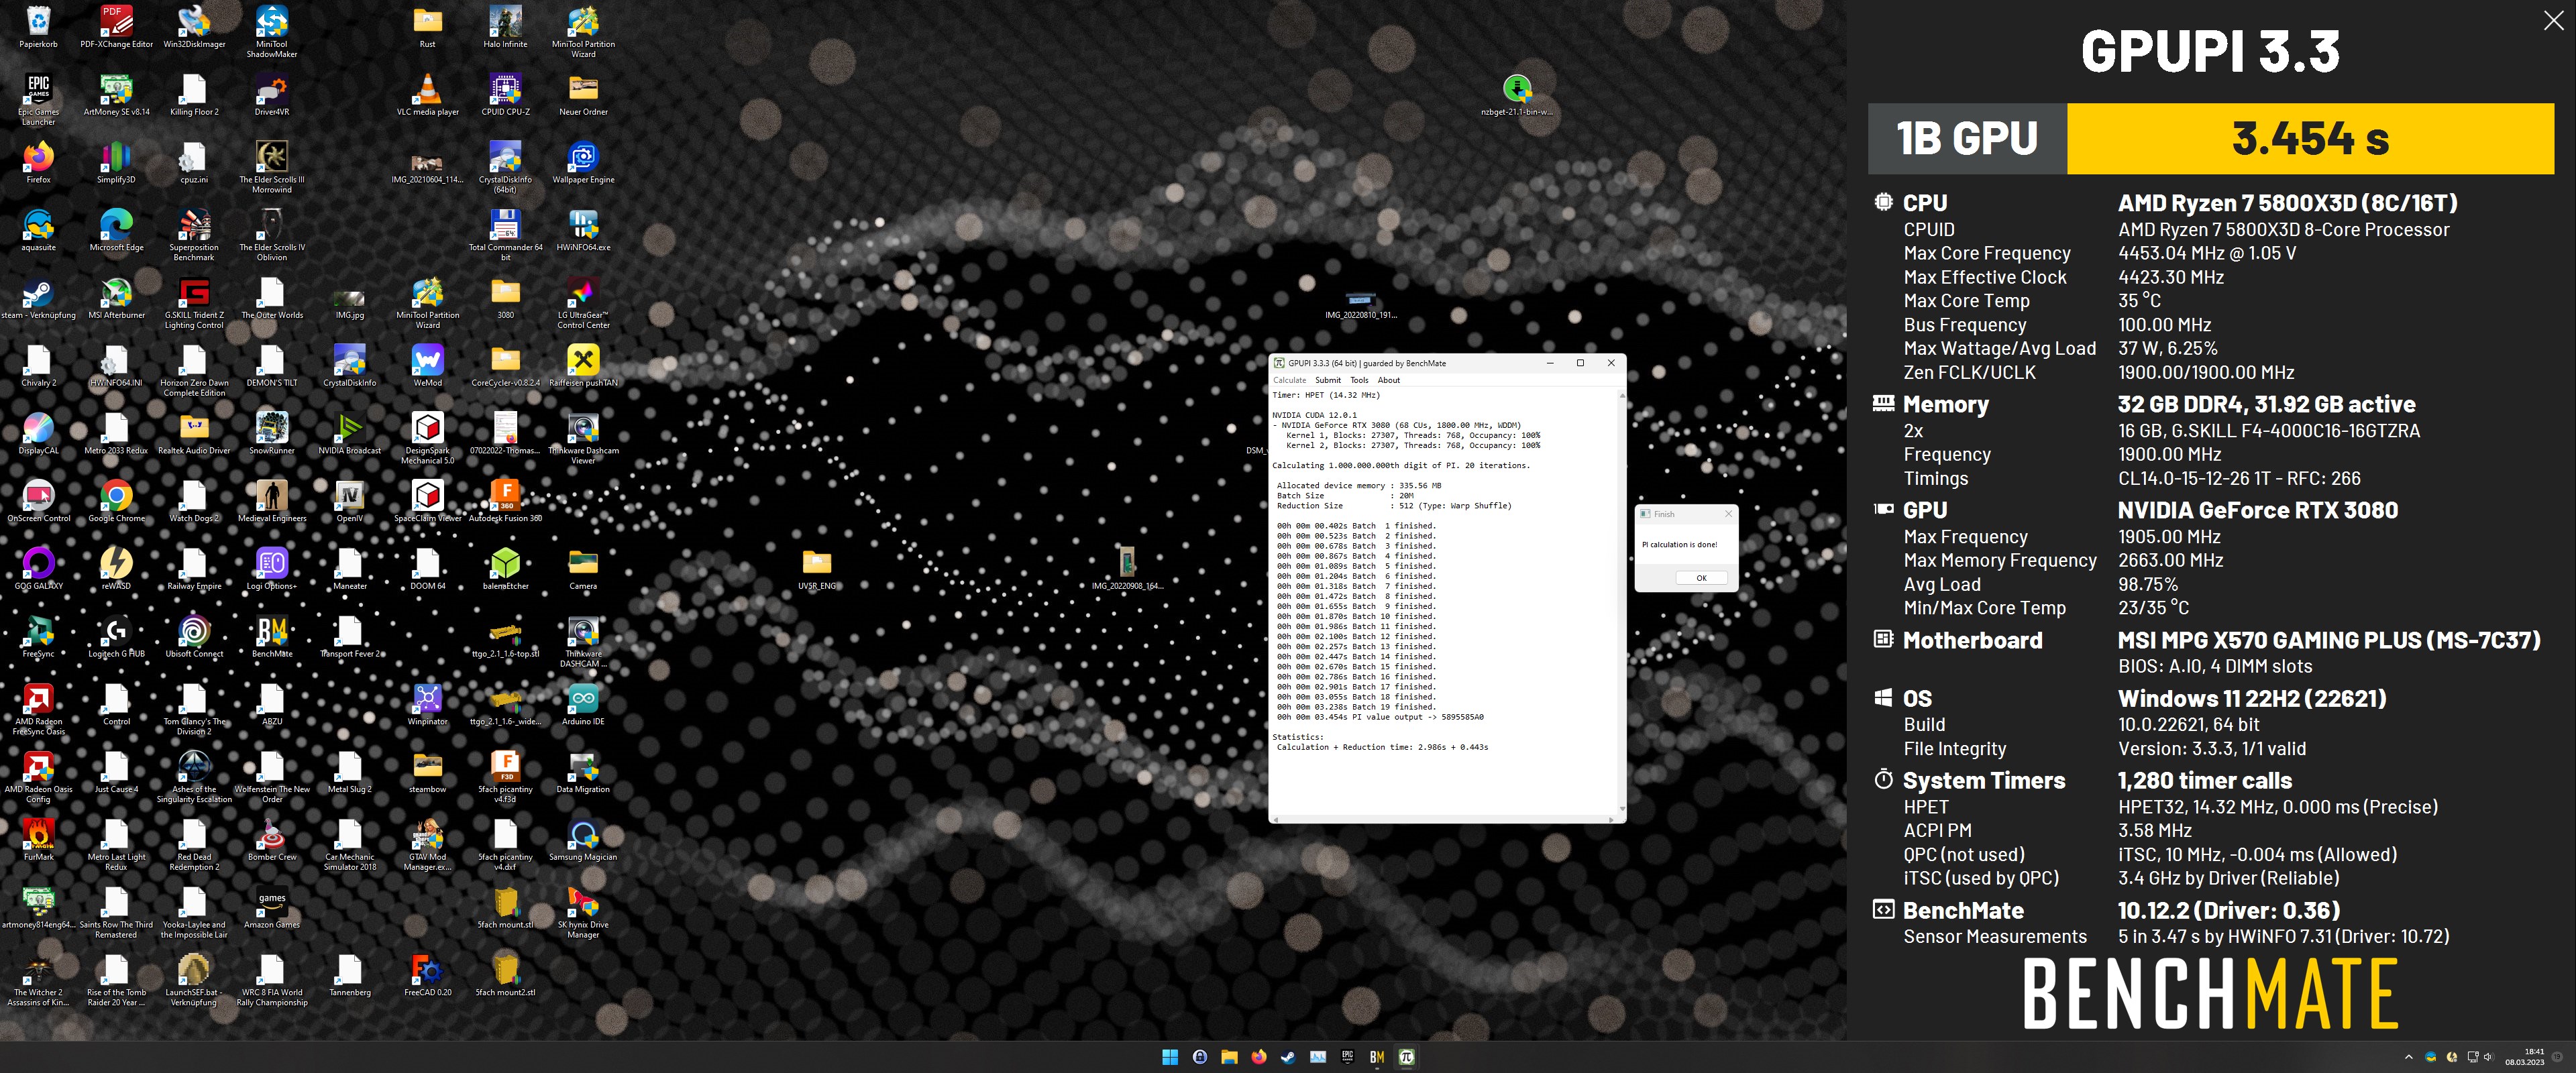The height and width of the screenshot is (1073, 2576).
Task: Select the AMD Radeon FreeSync Oasis icon
Action: tap(38, 710)
